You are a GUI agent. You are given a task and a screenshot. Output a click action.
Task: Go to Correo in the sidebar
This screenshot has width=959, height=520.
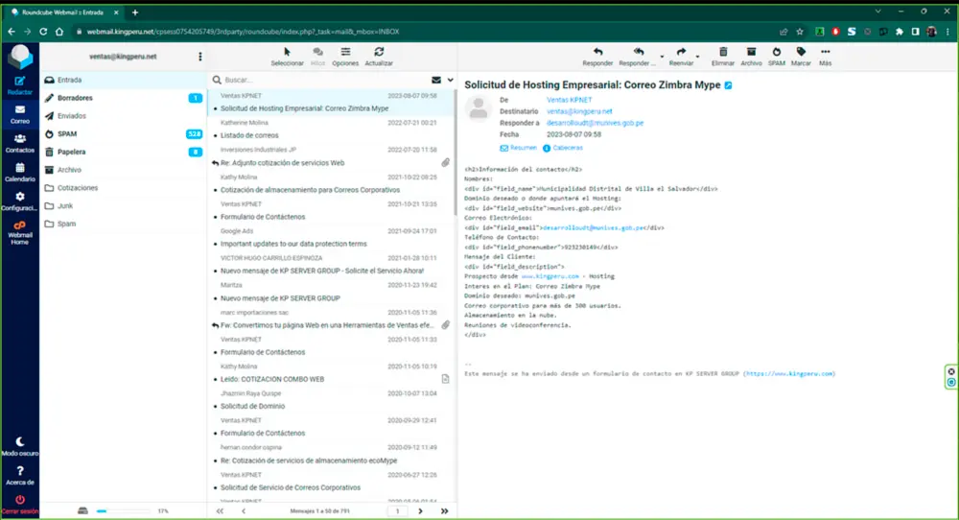19,114
